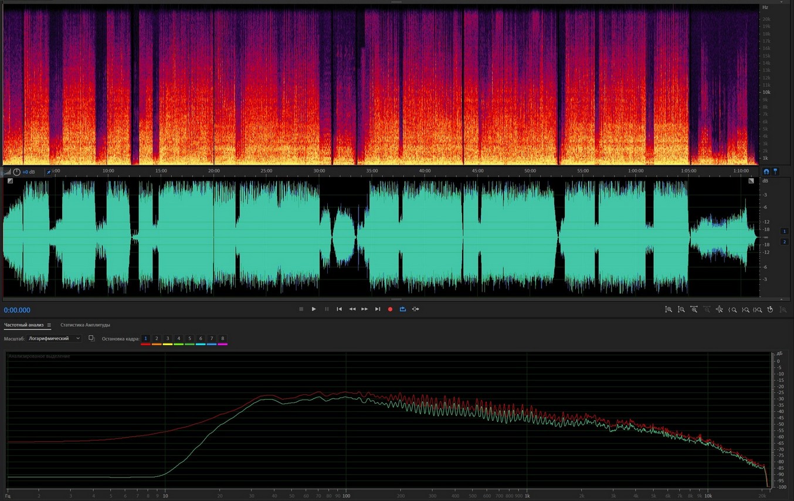Click hold frame button 1
This screenshot has width=794, height=501.
pos(145,339)
